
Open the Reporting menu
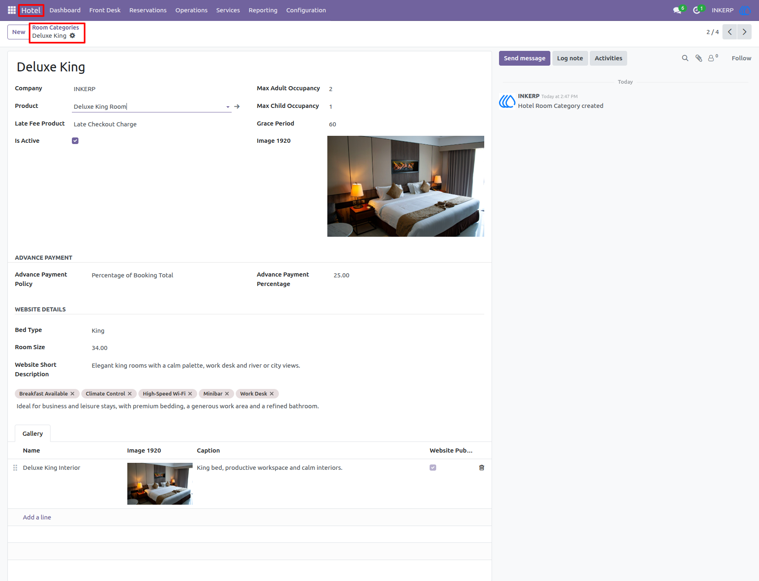263,10
